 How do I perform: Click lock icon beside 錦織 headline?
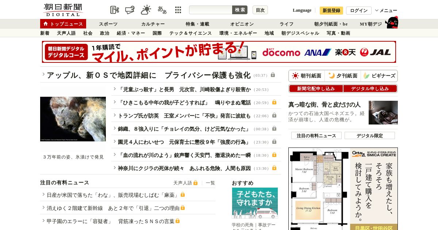tap(274, 129)
